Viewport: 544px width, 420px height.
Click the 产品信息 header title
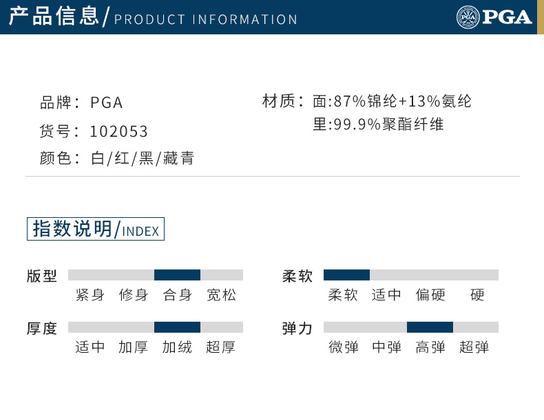(54, 16)
